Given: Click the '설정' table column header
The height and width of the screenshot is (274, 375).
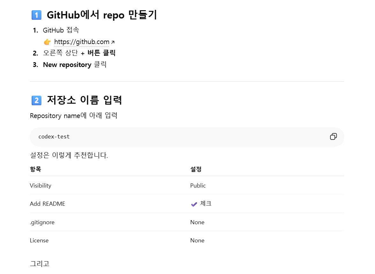Looking at the screenshot, I should (x=196, y=169).
